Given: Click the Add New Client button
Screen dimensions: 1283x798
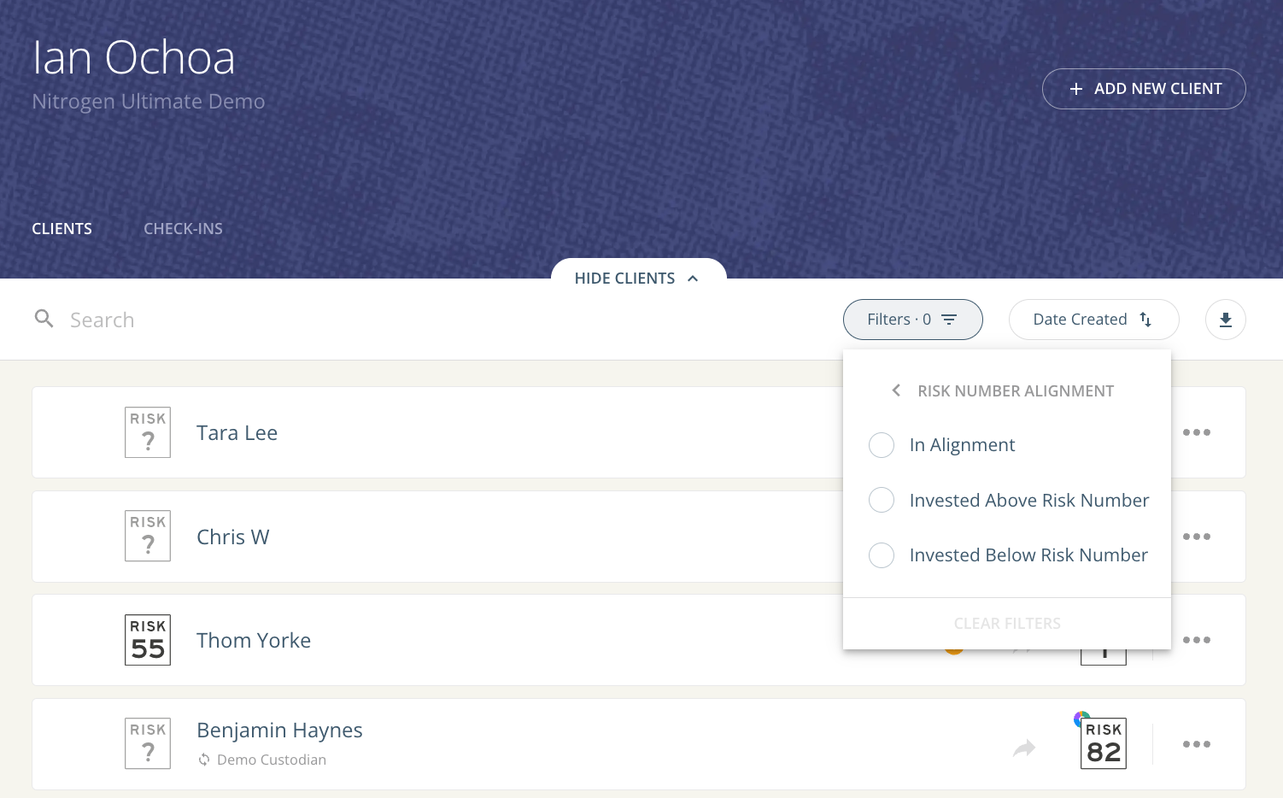Looking at the screenshot, I should (1144, 89).
